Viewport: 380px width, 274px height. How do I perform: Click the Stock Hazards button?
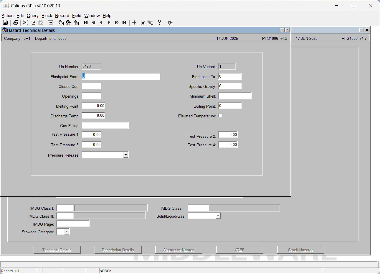300,250
